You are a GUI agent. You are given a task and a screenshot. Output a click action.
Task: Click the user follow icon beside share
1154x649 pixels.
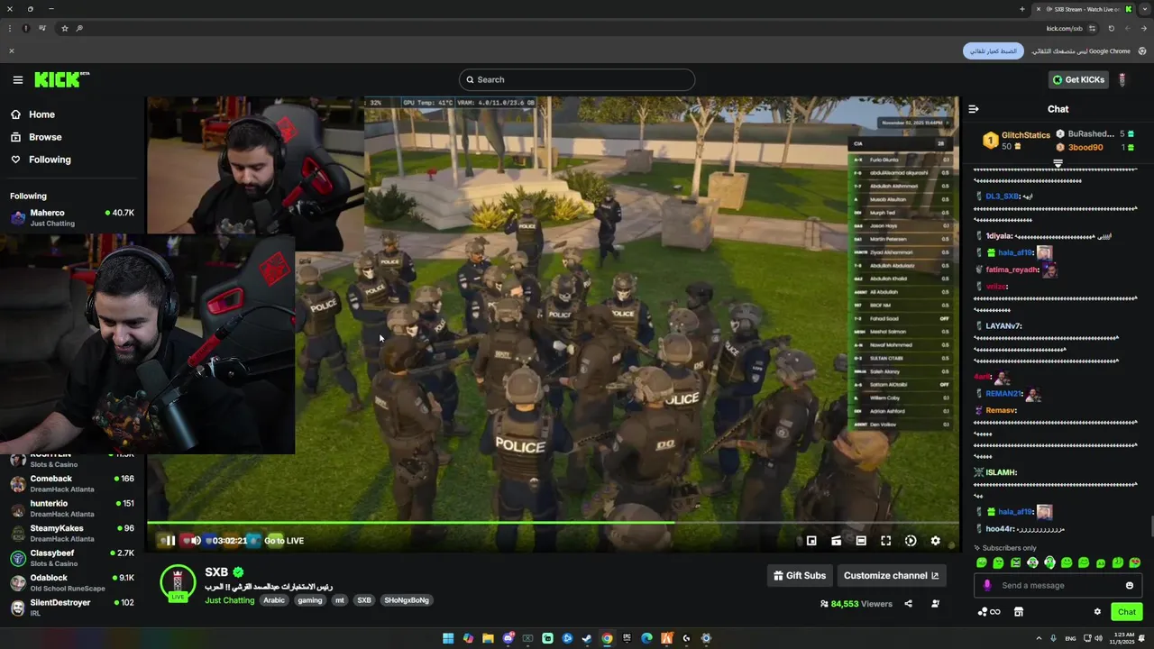pos(935,604)
